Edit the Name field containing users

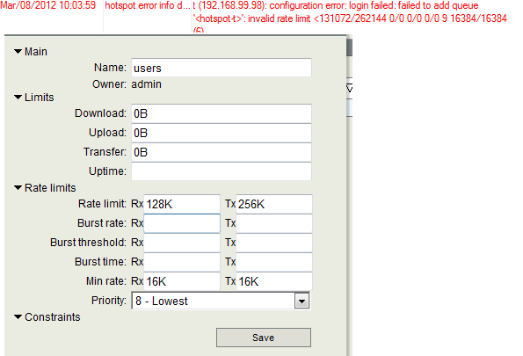click(x=222, y=68)
